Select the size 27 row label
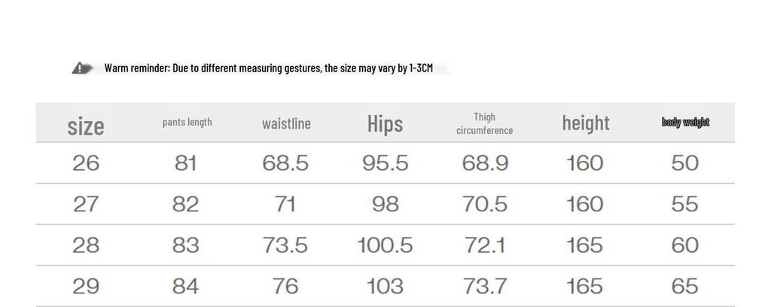The width and height of the screenshot is (771, 307). (86, 204)
